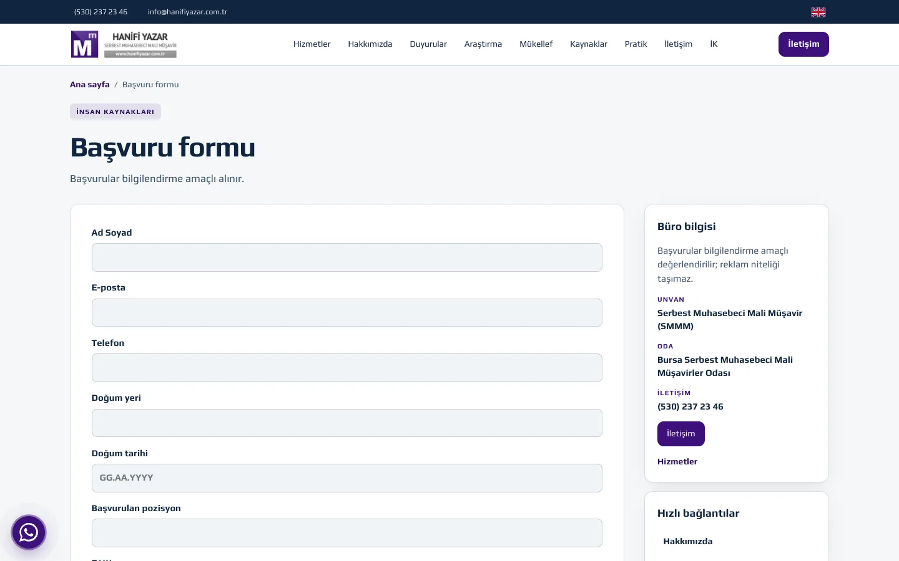Open the Hizmetler menu in navigation

point(312,44)
